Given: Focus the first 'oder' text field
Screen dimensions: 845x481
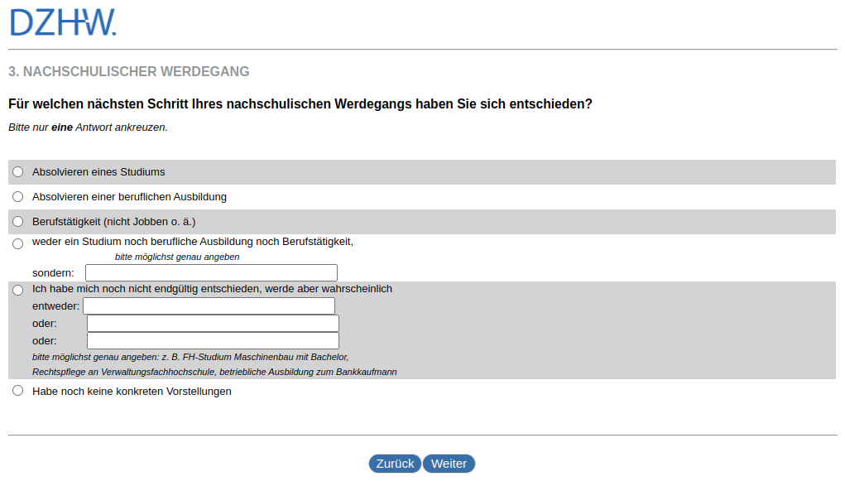Looking at the screenshot, I should pyautogui.click(x=213, y=324).
